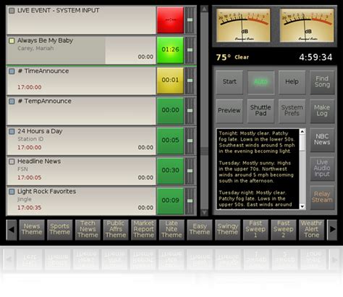Play the Market Report Theme hotkey
This screenshot has height=297, width=343.
[144, 230]
